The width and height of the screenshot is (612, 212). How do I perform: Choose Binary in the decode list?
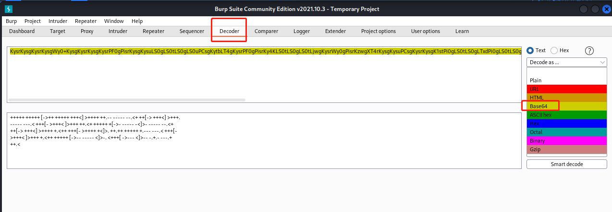(566, 141)
